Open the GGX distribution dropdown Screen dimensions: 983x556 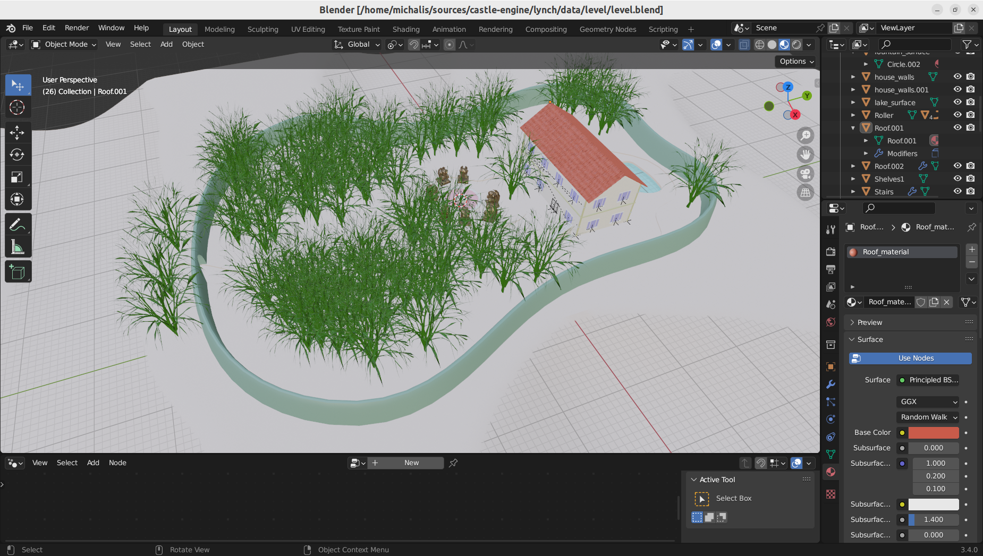[927, 401]
